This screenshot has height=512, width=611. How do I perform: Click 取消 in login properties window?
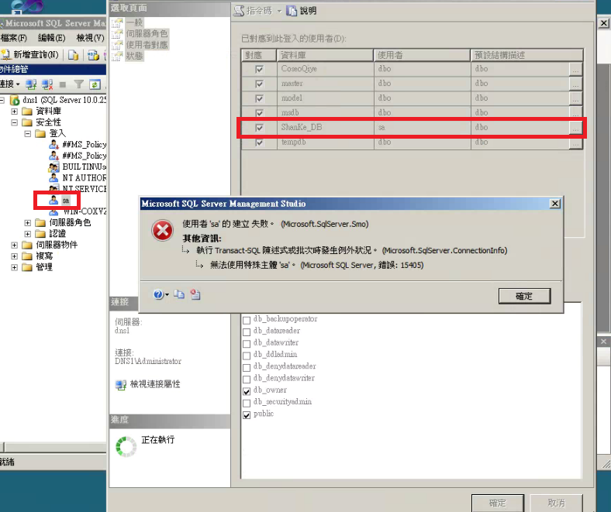[557, 503]
